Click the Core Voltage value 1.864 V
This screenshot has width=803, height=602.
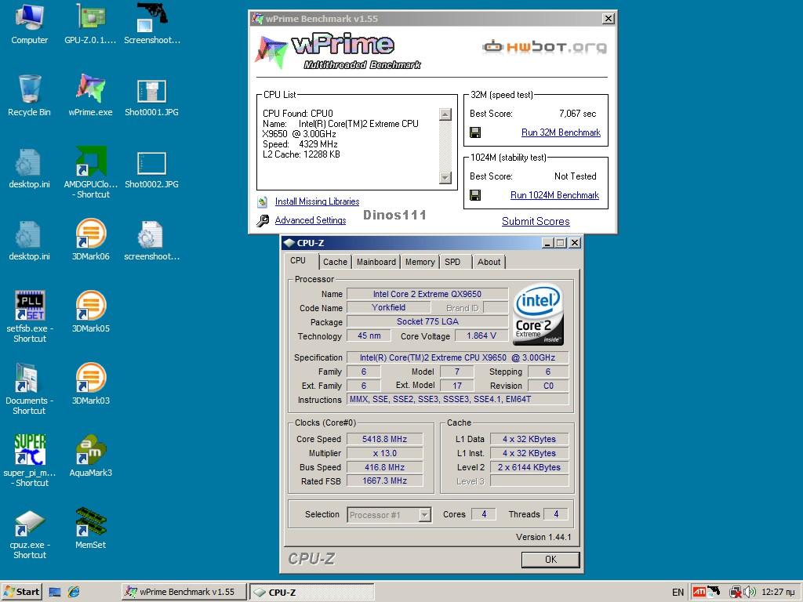click(x=481, y=335)
